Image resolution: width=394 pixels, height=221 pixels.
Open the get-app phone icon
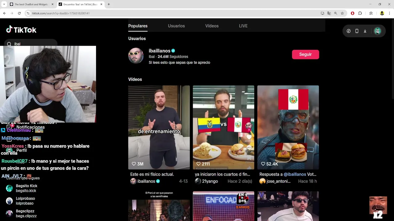[357, 31]
